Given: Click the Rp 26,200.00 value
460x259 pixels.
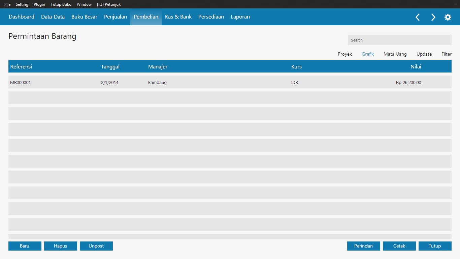Looking at the screenshot, I should [x=408, y=82].
